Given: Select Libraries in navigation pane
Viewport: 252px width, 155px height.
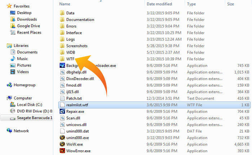Looking at the screenshot, I should 21,45.
